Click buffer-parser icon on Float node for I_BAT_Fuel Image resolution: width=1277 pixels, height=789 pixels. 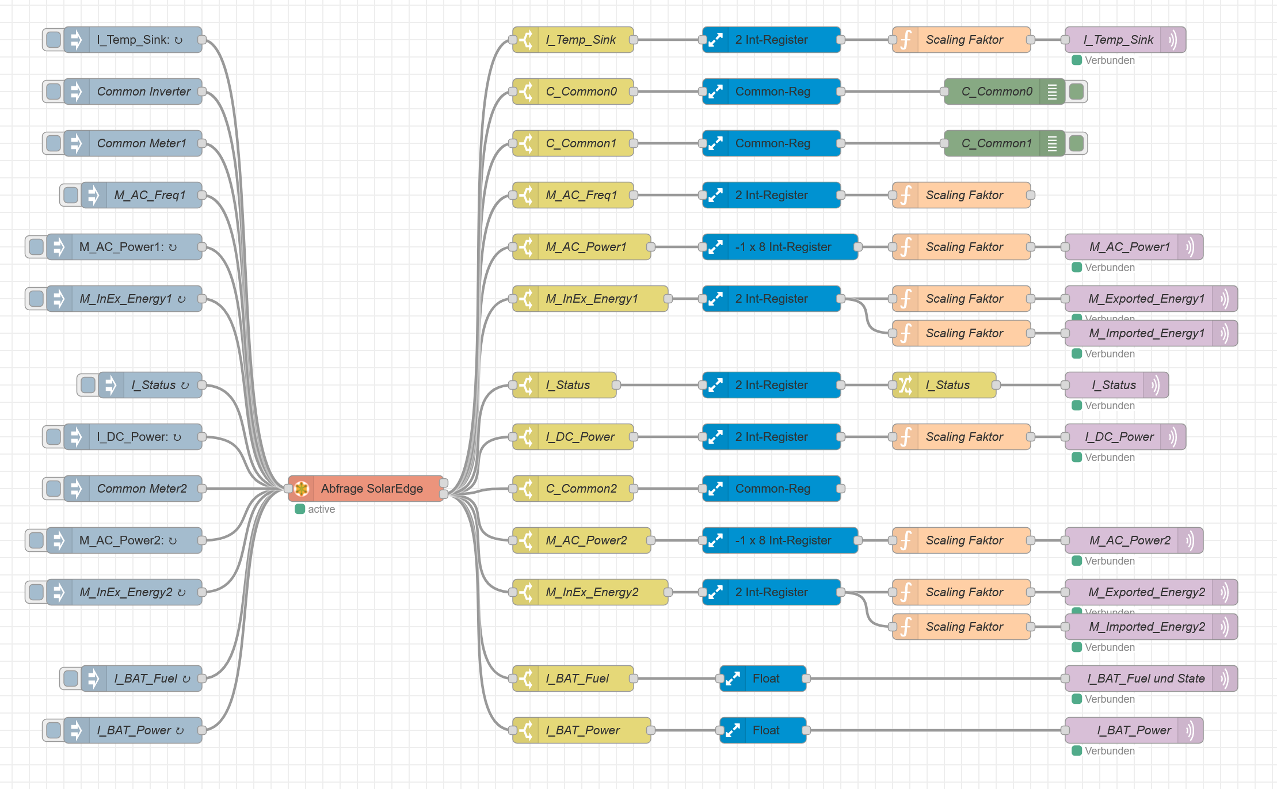pyautogui.click(x=733, y=679)
